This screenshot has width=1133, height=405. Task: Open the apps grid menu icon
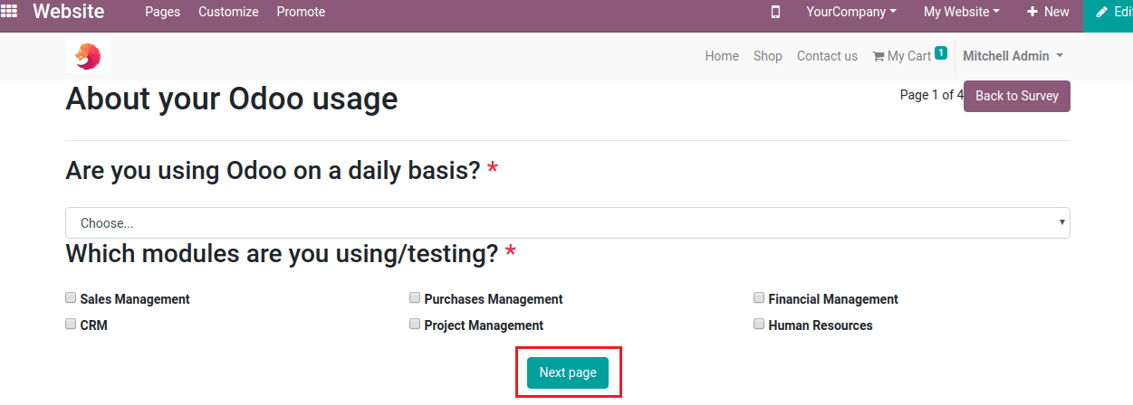point(9,12)
